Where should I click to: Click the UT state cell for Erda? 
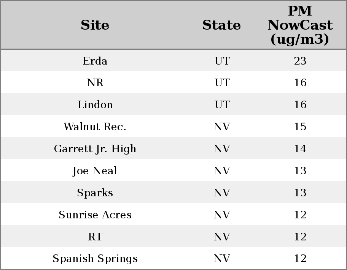pyautogui.click(x=222, y=61)
